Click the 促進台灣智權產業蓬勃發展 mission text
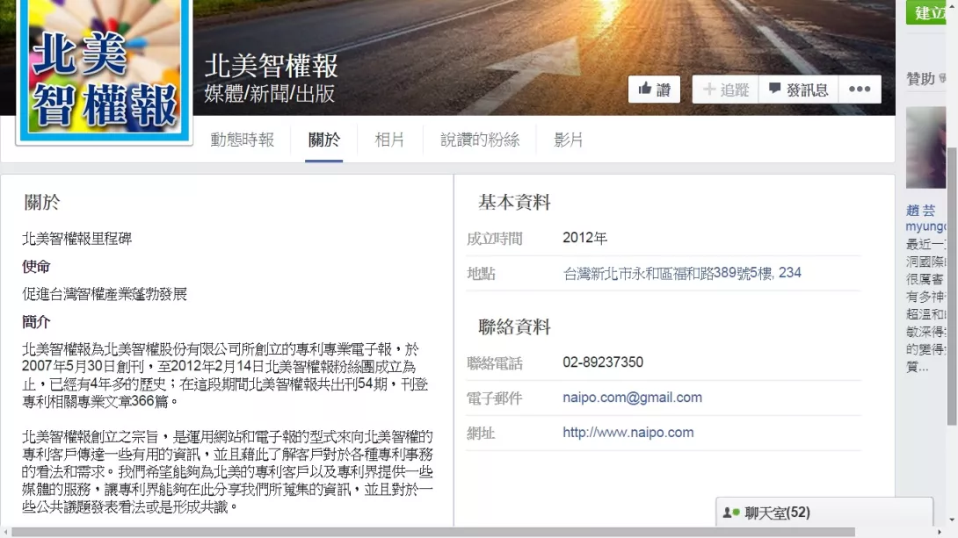This screenshot has width=958, height=538. (x=105, y=294)
